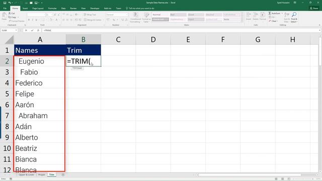Click the Insert Function fx button
This screenshot has width=322, height=181.
38,30
